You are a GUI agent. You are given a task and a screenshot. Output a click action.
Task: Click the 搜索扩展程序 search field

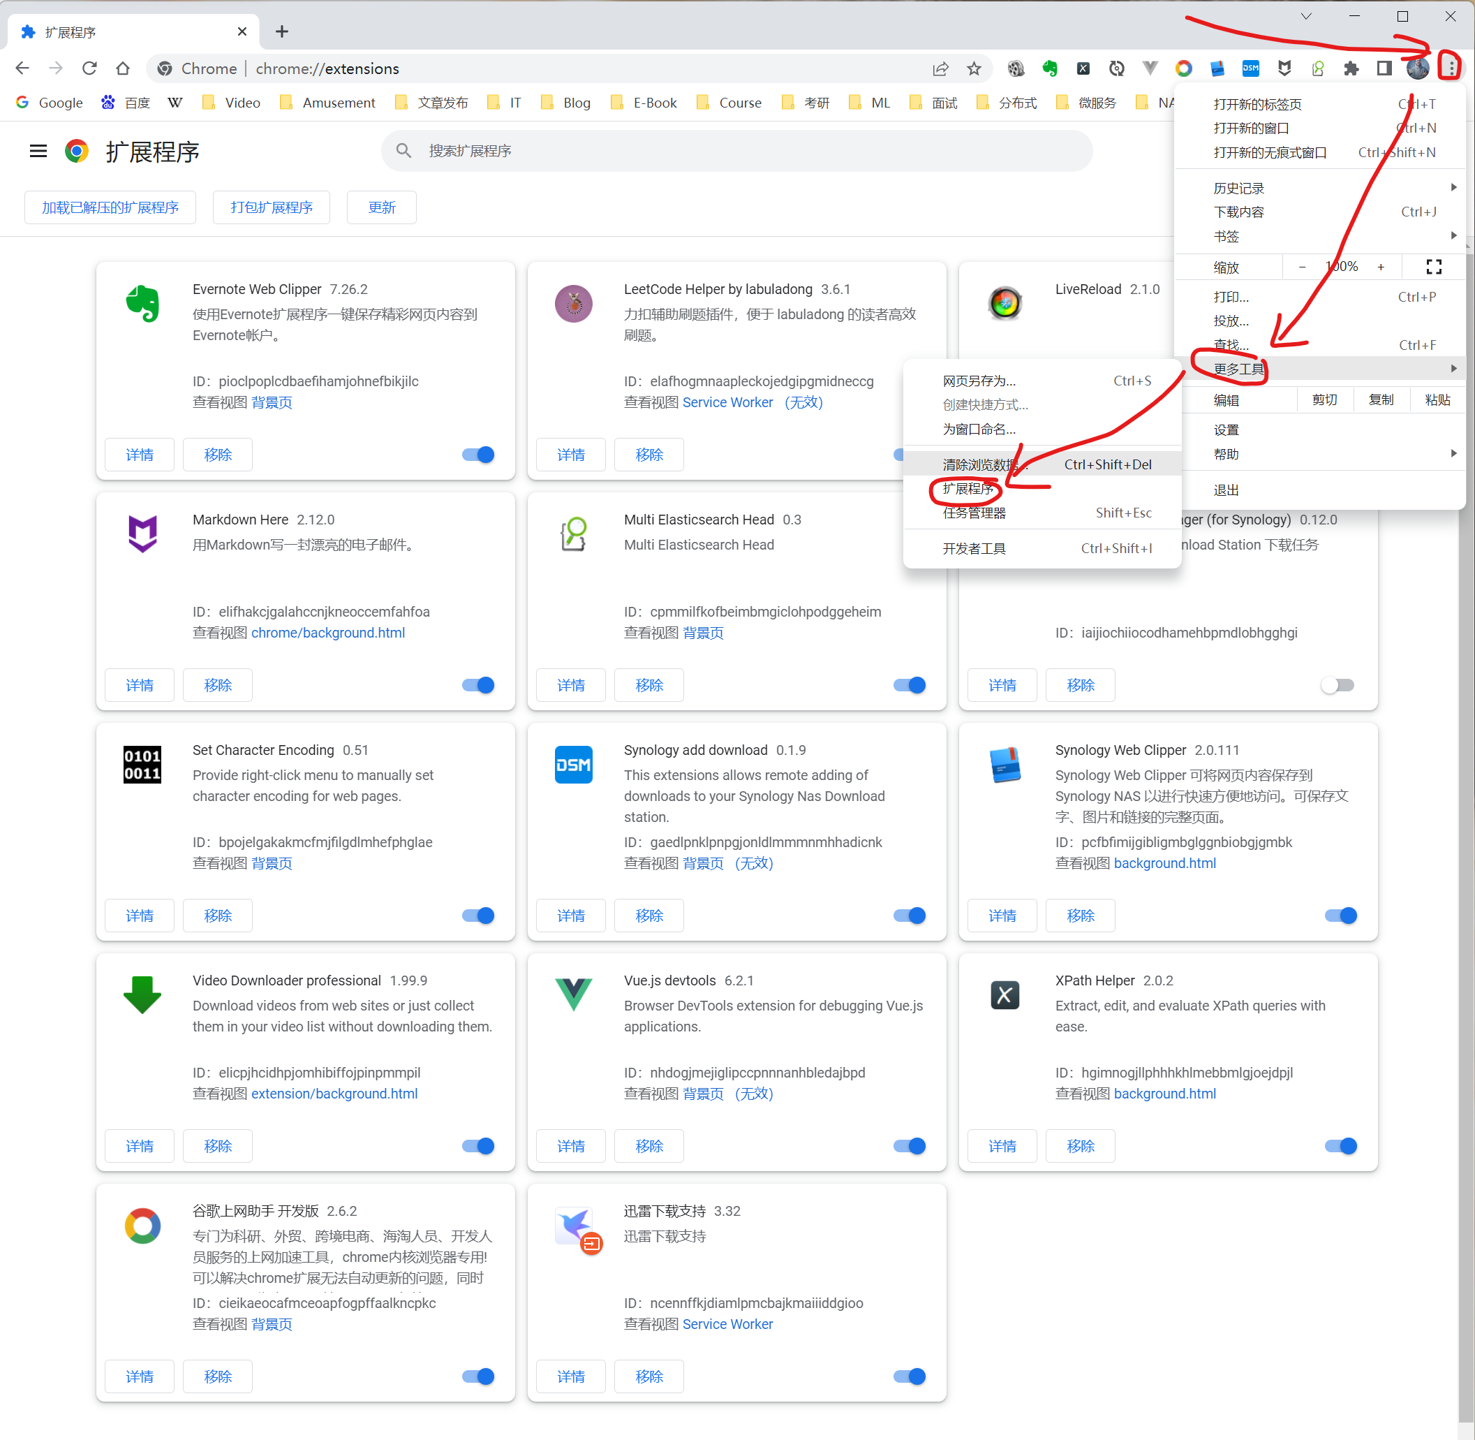(737, 151)
